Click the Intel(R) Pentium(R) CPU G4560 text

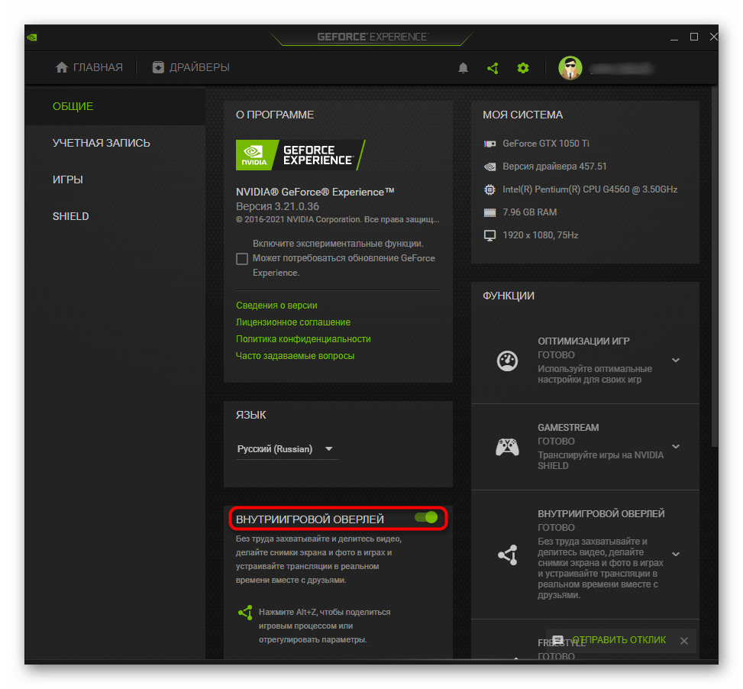(590, 189)
